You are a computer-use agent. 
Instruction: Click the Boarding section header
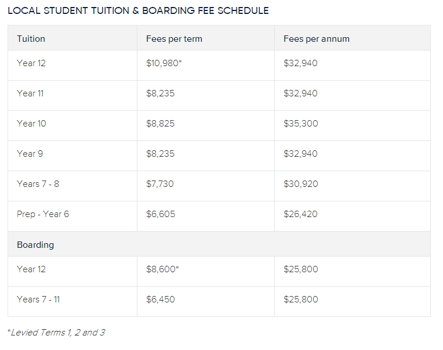[x=35, y=245]
